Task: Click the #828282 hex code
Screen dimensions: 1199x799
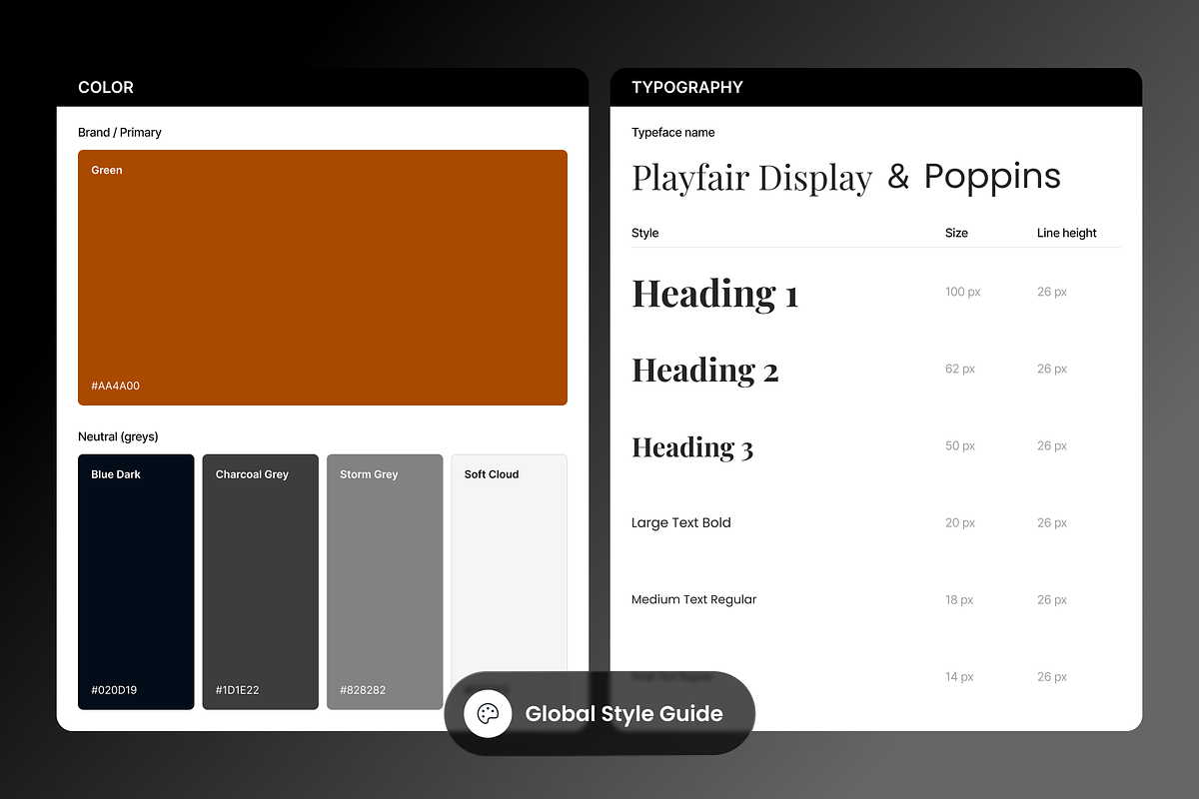Action: pyautogui.click(x=363, y=690)
